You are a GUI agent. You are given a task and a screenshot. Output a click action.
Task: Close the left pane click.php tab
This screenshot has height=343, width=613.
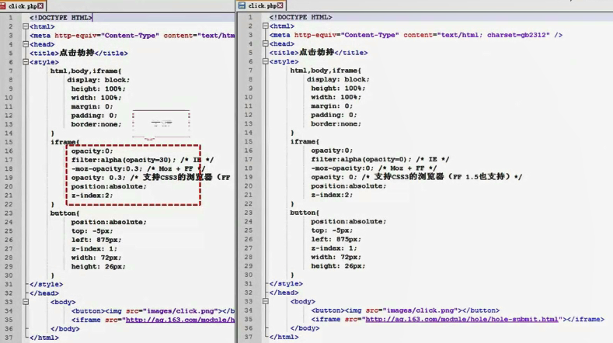pos(40,6)
